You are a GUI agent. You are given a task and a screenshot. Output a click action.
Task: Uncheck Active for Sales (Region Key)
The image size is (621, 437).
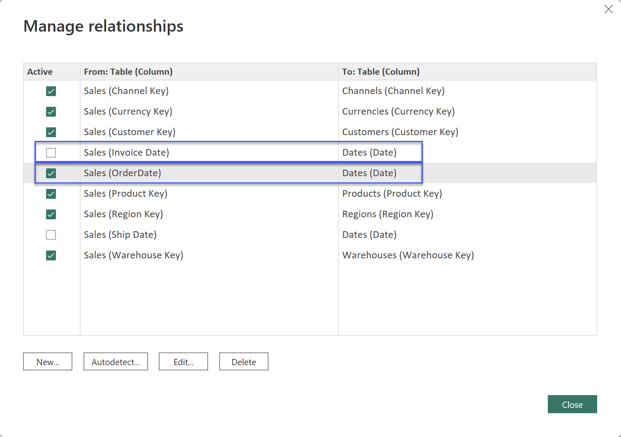pos(51,214)
